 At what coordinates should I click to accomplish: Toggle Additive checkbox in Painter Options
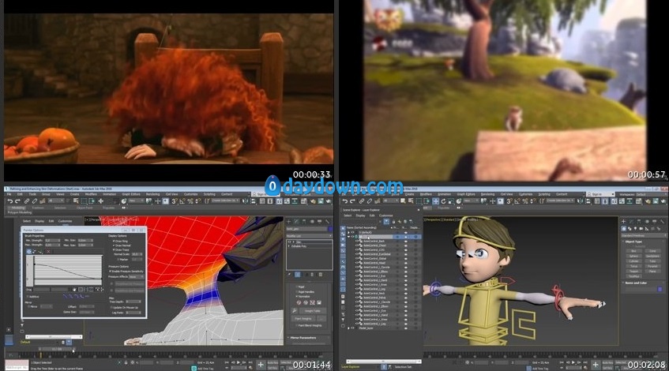click(x=28, y=296)
